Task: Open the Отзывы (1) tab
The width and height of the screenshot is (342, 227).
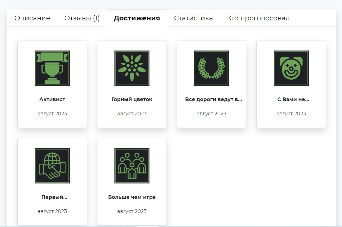Action: tap(82, 18)
